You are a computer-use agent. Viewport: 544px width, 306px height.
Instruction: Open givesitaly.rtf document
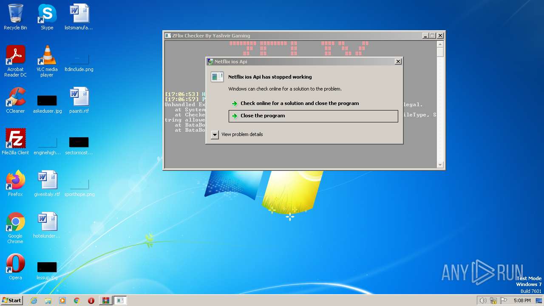[47, 184]
